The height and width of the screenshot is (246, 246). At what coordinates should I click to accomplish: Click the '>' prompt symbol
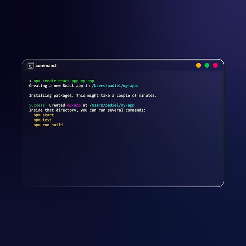coord(30,81)
